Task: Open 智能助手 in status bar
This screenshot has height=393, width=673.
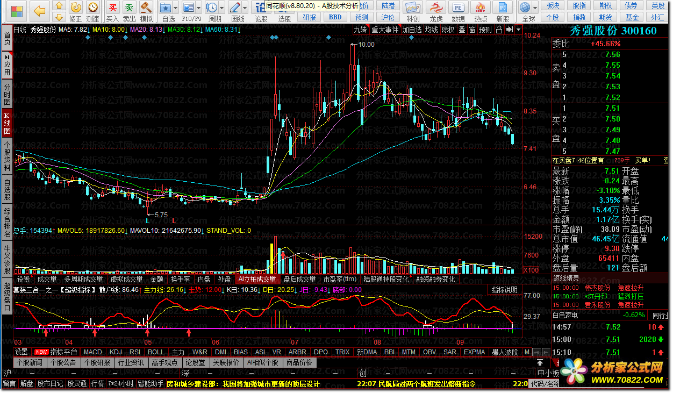Action: point(151,384)
